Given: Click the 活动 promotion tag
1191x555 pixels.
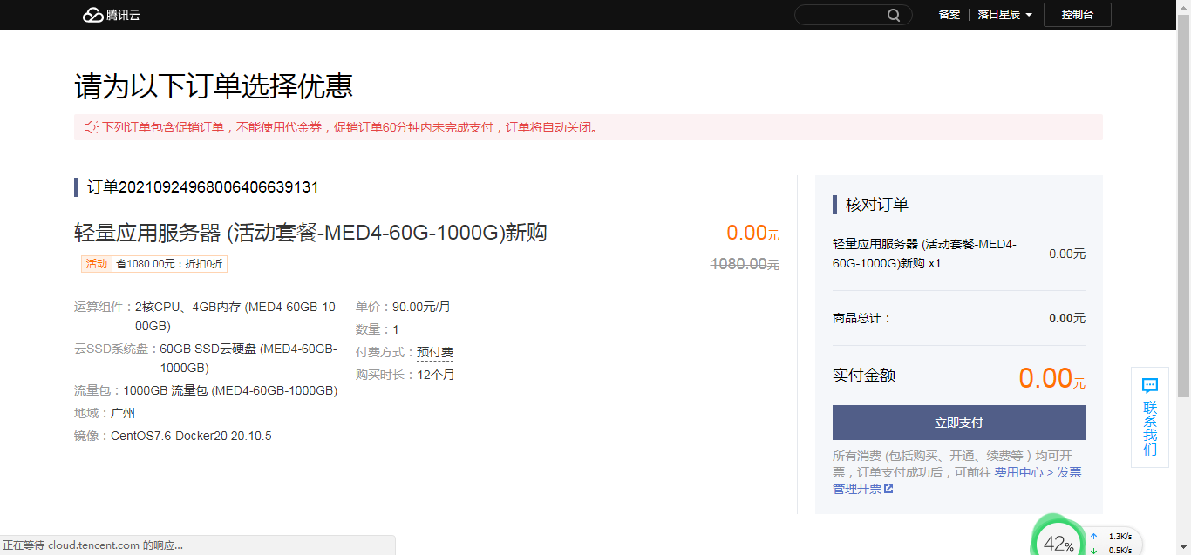Looking at the screenshot, I should [96, 264].
